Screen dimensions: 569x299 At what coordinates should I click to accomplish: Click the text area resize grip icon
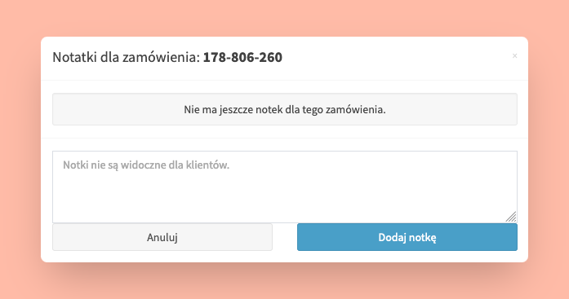point(511,217)
